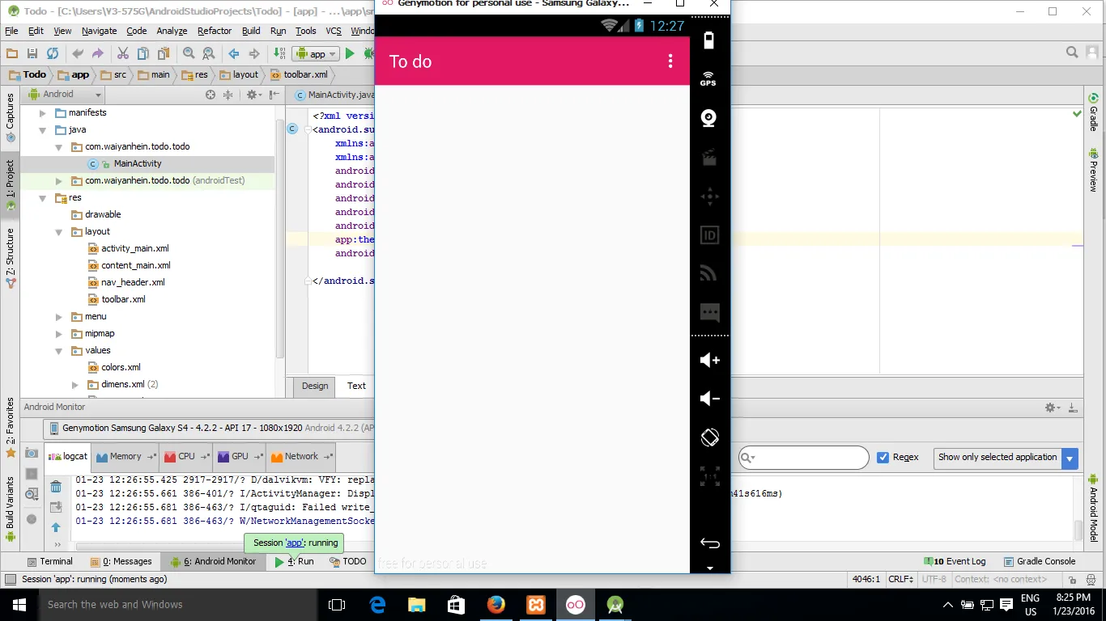Click the blue up arrow in logcat gutter
1106x621 pixels.
(x=56, y=527)
